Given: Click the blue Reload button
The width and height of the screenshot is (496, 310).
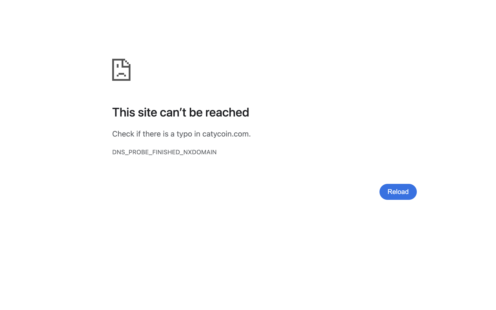Looking at the screenshot, I should (x=398, y=192).
